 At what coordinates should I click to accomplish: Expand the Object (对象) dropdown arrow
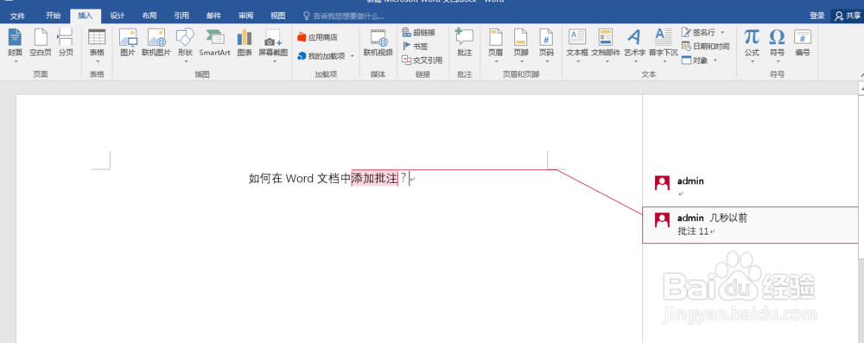(715, 60)
